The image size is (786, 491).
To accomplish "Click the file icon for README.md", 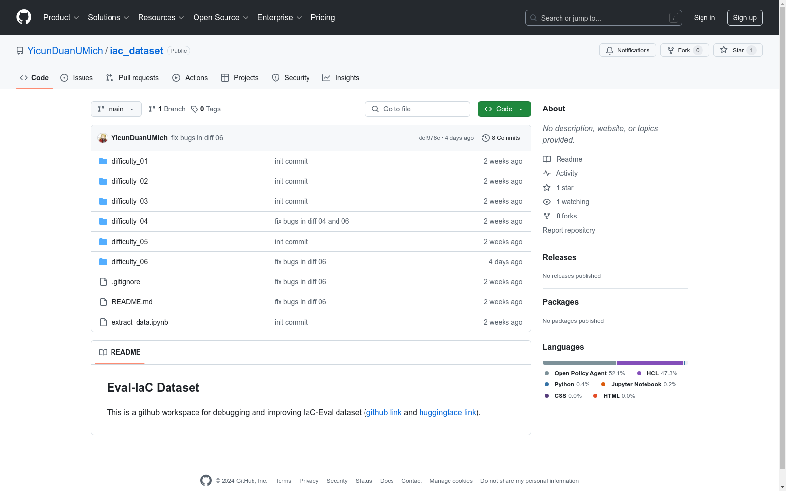I will point(103,302).
